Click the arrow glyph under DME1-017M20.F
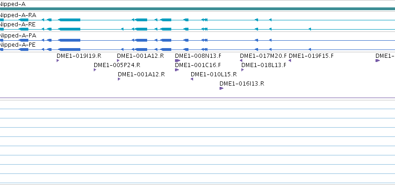 [x=241, y=61]
